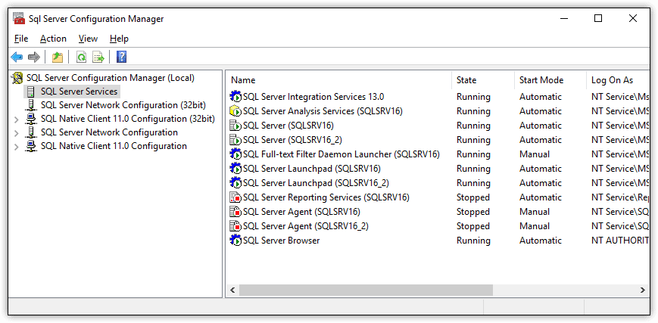The height and width of the screenshot is (323, 658).
Task: Click Automatic start mode of Integration Services row
Action: [x=540, y=97]
